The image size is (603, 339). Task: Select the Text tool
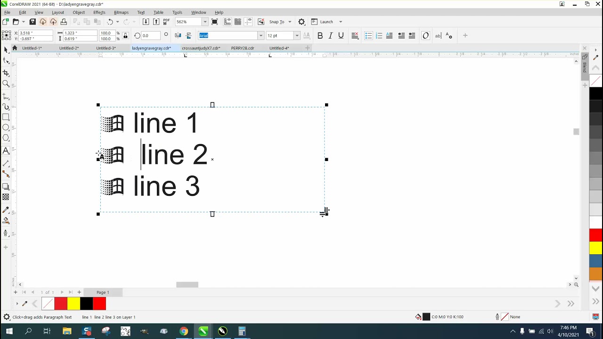(x=6, y=151)
